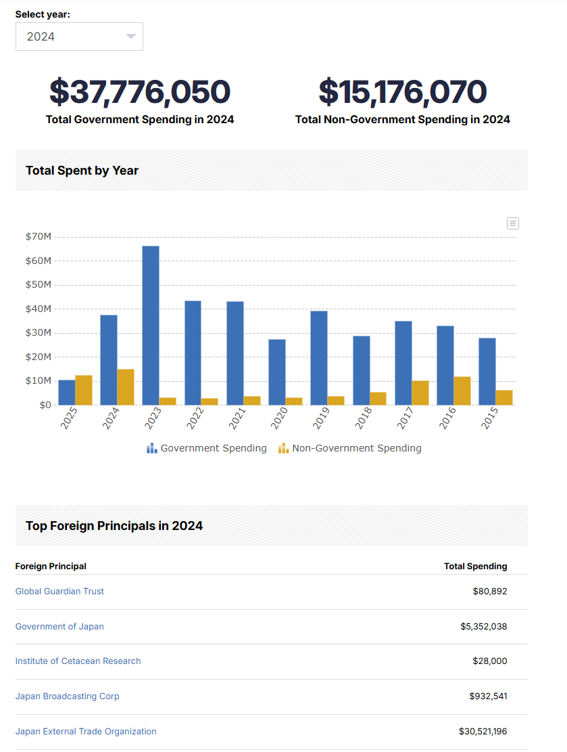Screen dimensions: 567x752
Task: Open the Select year dropdown
Action: click(79, 37)
